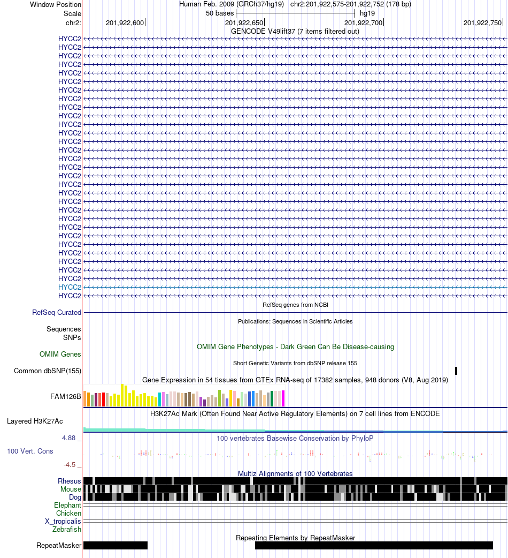
Task: Click the Scale track label
Action: coord(73,13)
